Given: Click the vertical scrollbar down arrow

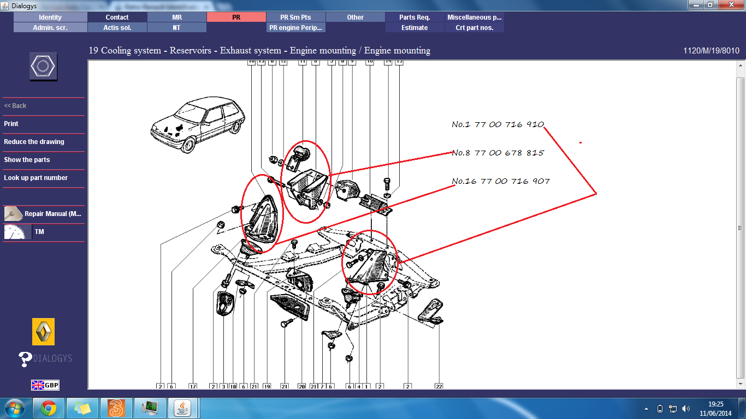Looking at the screenshot, I should [740, 384].
